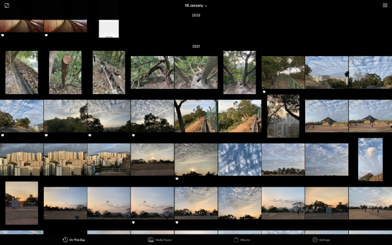Click the grid layout icon in the top-right corner

(385, 5)
